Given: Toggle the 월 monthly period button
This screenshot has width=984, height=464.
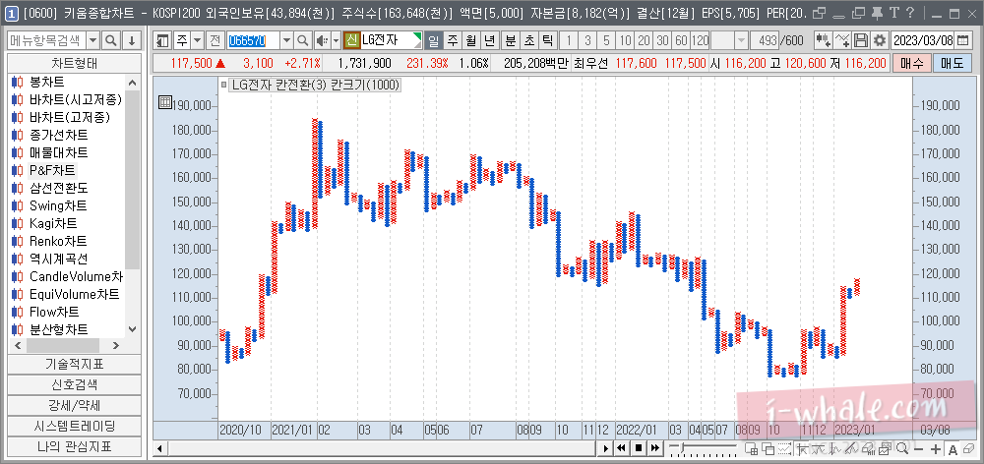Looking at the screenshot, I should coord(471,40).
